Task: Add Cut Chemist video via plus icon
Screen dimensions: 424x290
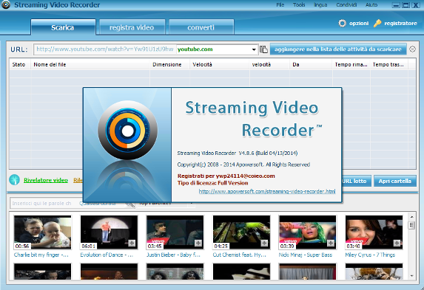Action: [264, 244]
